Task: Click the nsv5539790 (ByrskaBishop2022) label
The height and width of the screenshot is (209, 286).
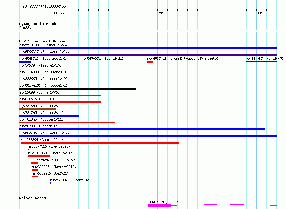Action: pyautogui.click(x=47, y=45)
